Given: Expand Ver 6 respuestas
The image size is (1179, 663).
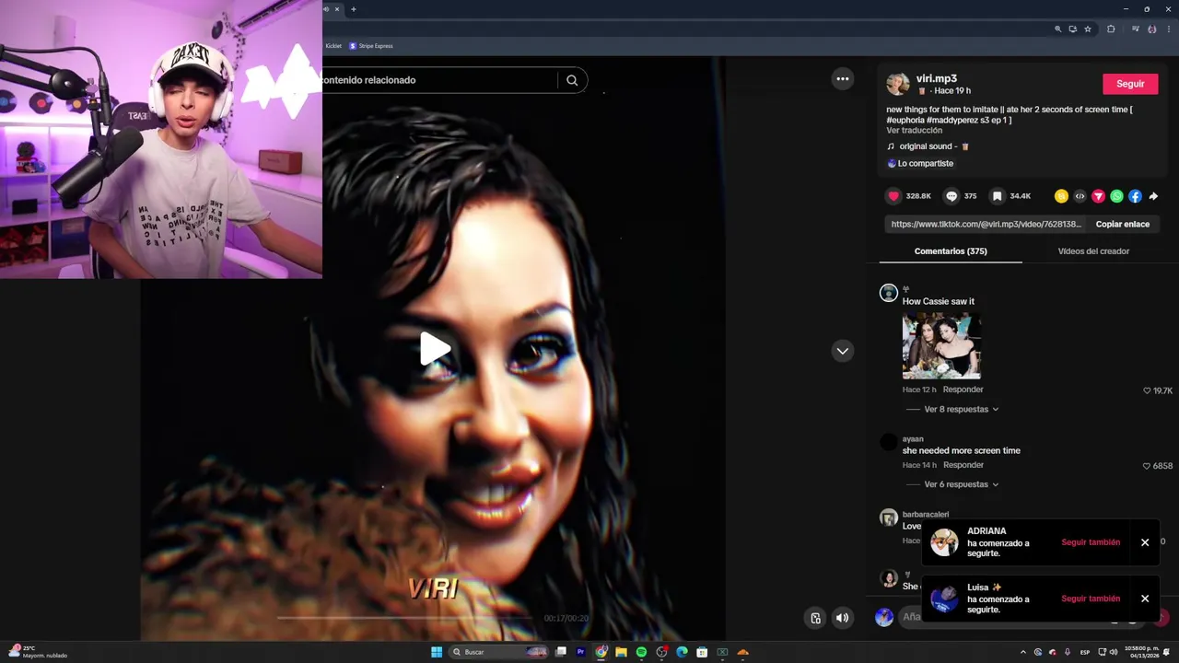Looking at the screenshot, I should [x=961, y=484].
